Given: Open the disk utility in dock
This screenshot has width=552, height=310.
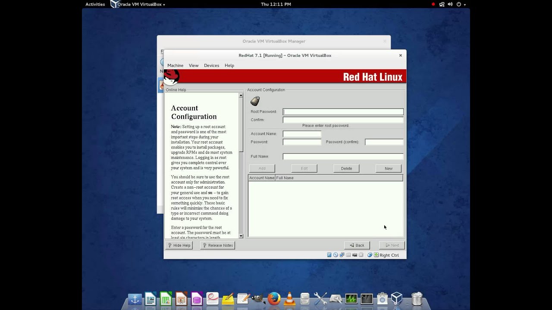Looking at the screenshot, I should tap(336, 299).
